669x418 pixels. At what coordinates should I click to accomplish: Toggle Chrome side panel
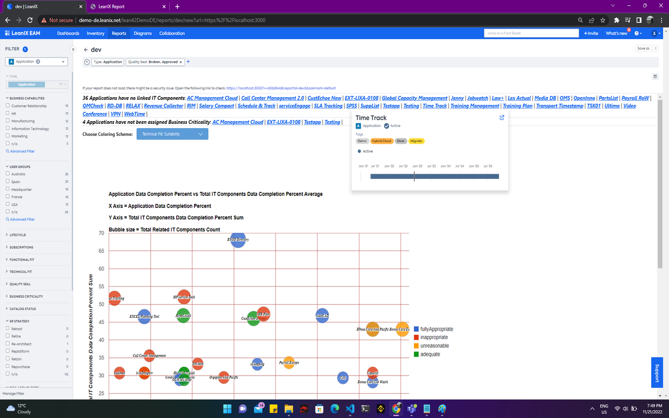639,20
